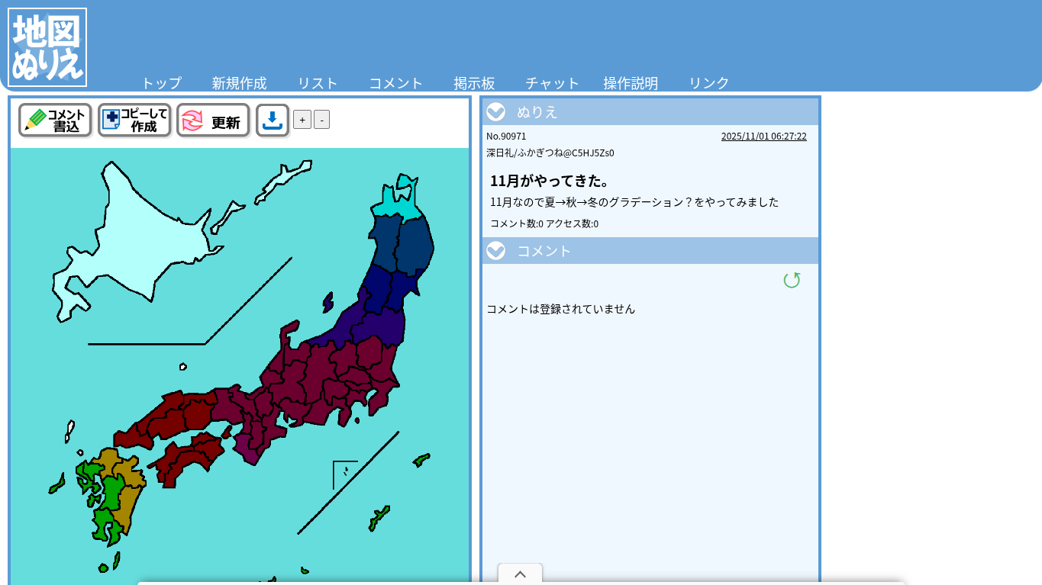This screenshot has height=585, width=1042.
Task: Zoom out the map with minus button
Action: [321, 120]
